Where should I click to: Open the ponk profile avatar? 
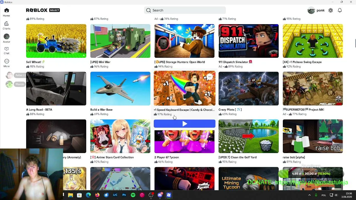[x=311, y=10]
